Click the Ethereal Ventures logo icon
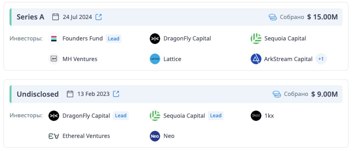The height and width of the screenshot is (151, 352). coord(54,136)
